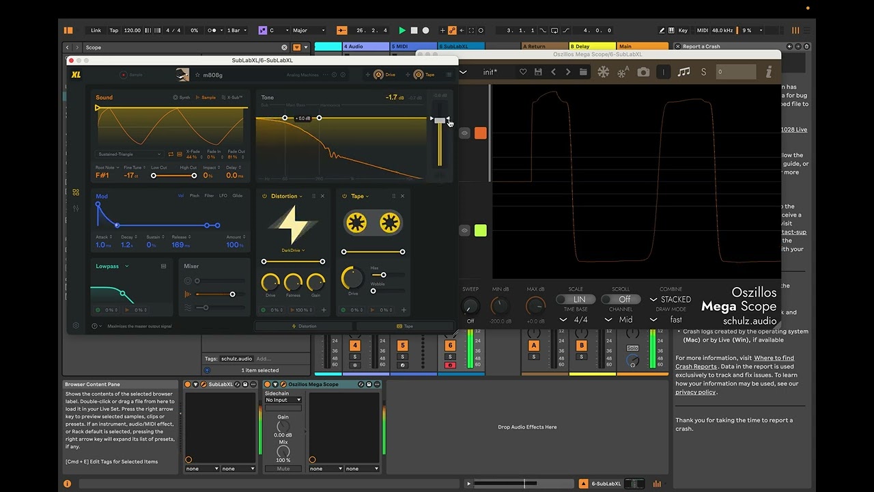Open the 'Where to find Crash Reports' link
This screenshot has height=492, width=874.
click(x=774, y=358)
